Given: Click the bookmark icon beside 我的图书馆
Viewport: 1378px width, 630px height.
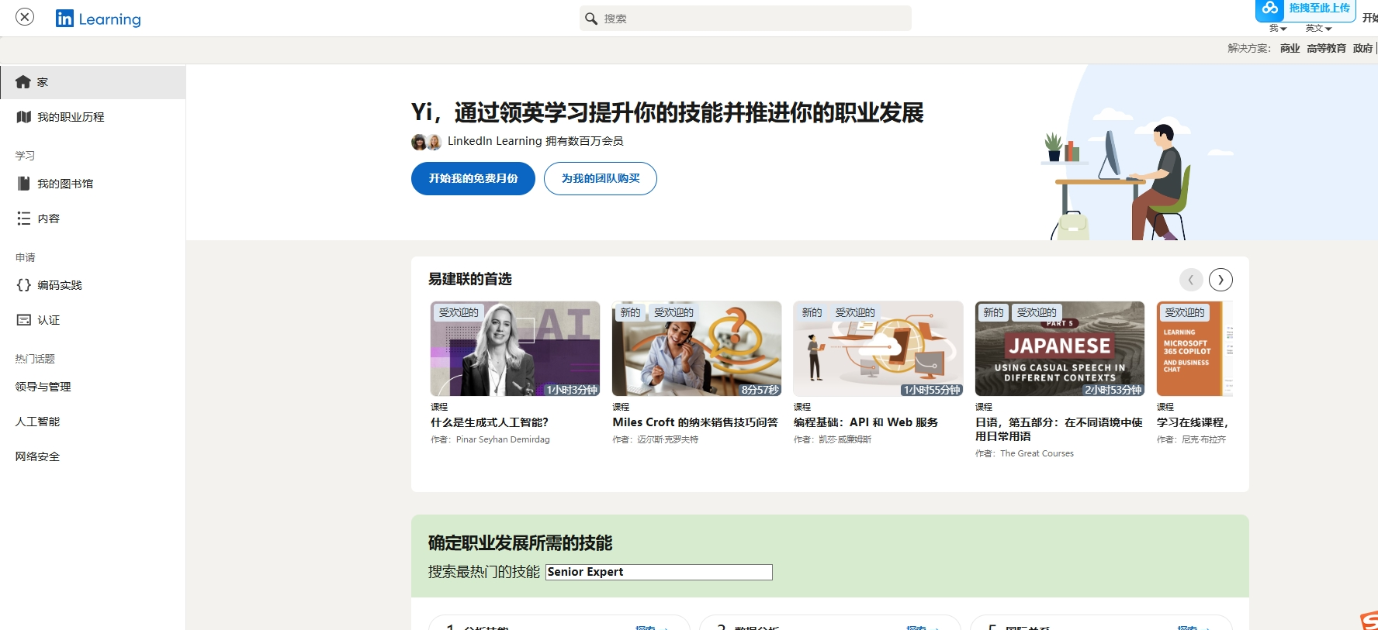Looking at the screenshot, I should (24, 184).
